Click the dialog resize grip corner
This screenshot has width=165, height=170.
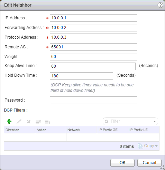coord(162,167)
